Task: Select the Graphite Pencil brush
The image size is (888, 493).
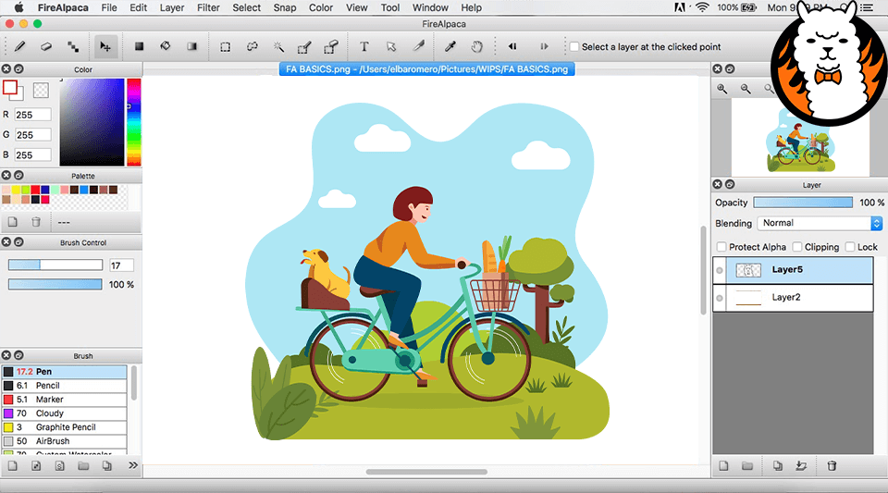Action: [x=64, y=427]
